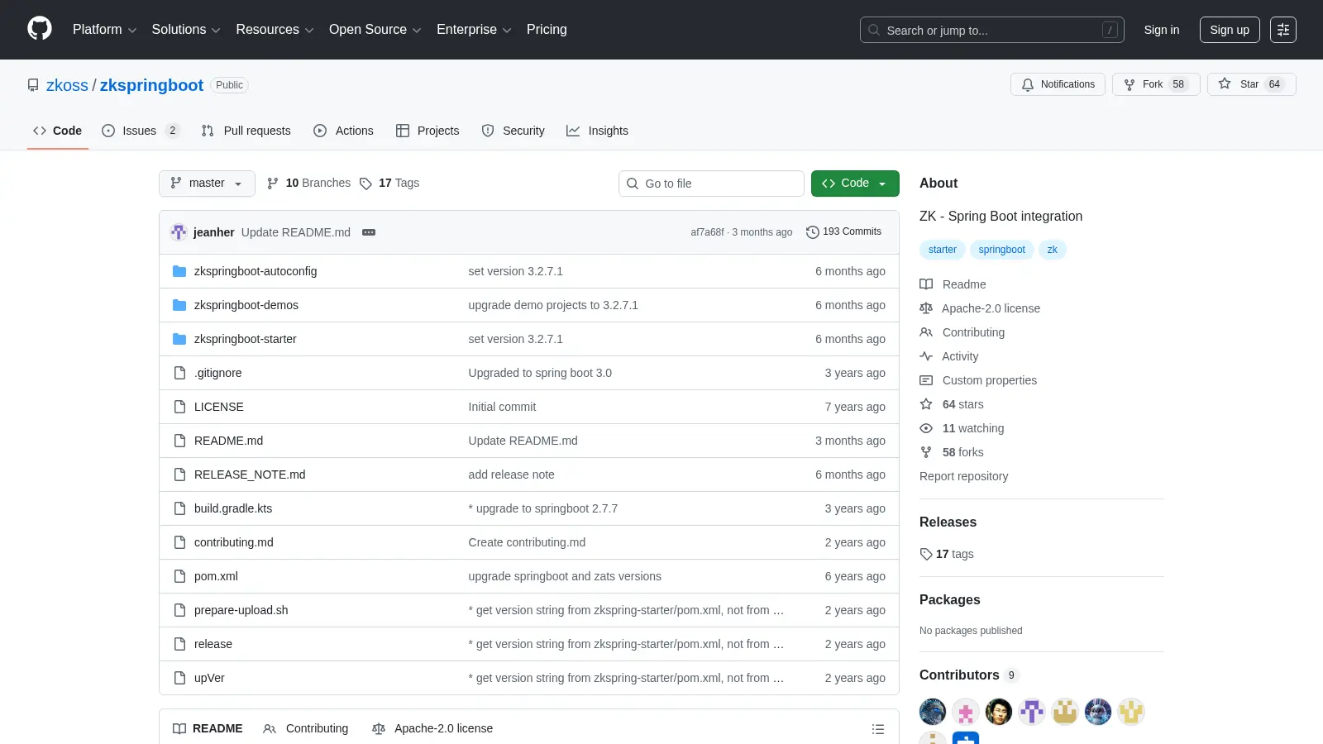Open build.gradle.kts file
Viewport: 1323px width, 744px height.
click(x=233, y=508)
